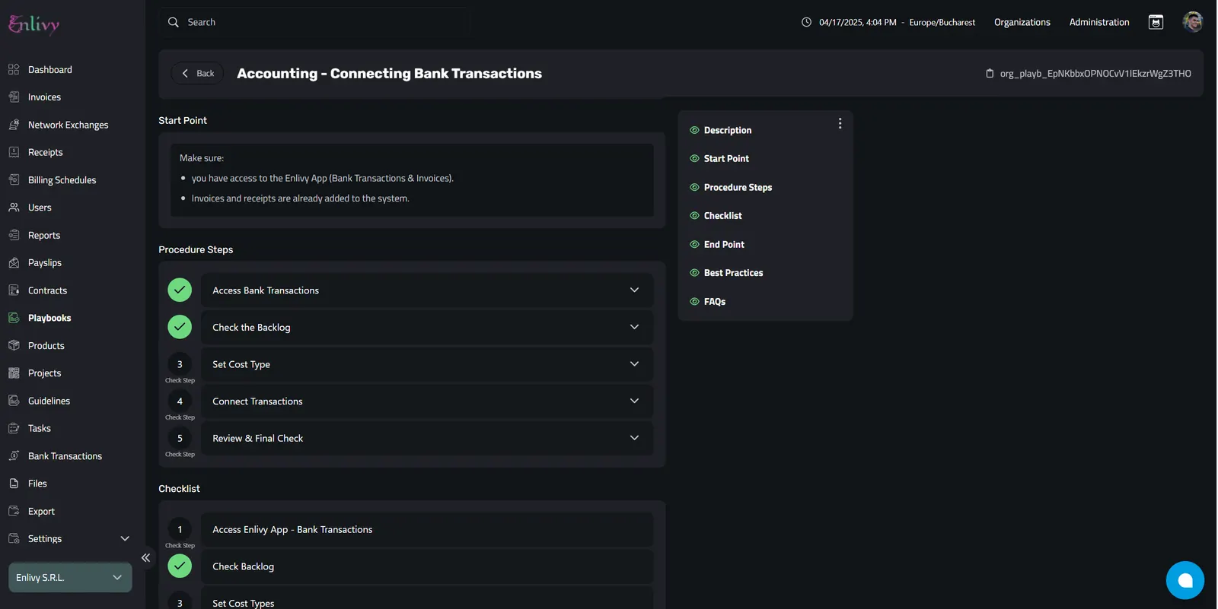Image resolution: width=1218 pixels, height=609 pixels.
Task: Expand the Settings sidebar menu
Action: (125, 538)
